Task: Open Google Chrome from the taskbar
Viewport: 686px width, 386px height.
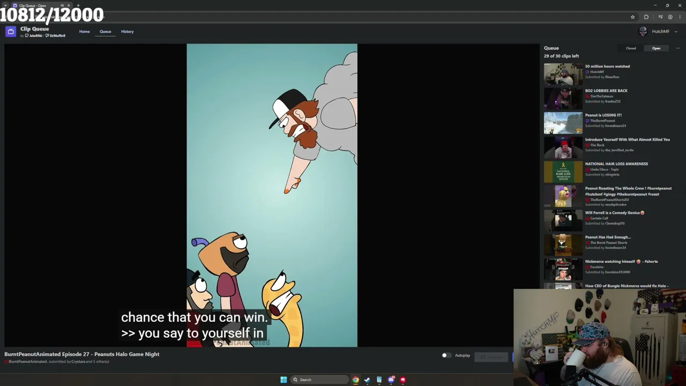Action: pyautogui.click(x=355, y=380)
